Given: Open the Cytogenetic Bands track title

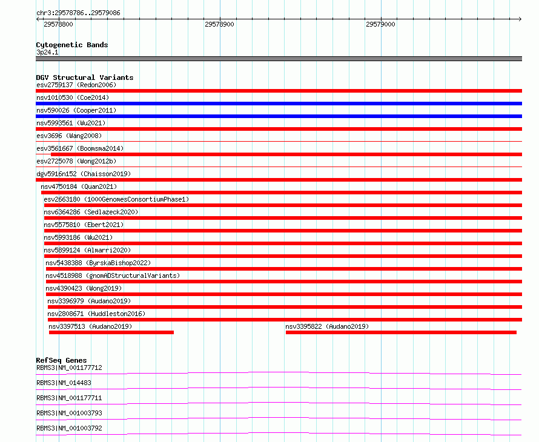Looking at the screenshot, I should (x=72, y=45).
